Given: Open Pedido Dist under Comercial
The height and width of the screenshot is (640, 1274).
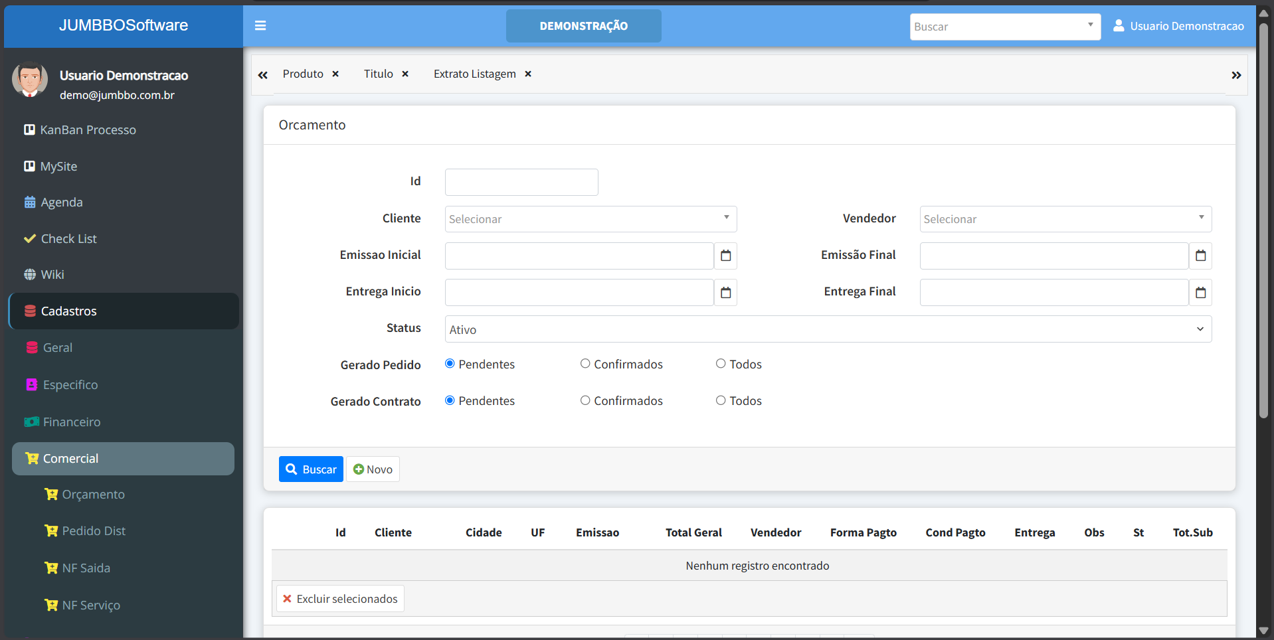Looking at the screenshot, I should (x=94, y=530).
